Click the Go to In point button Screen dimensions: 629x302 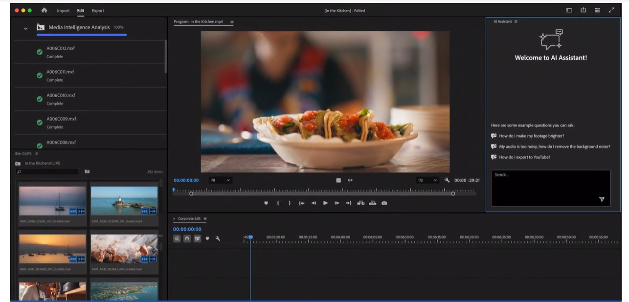pos(302,203)
